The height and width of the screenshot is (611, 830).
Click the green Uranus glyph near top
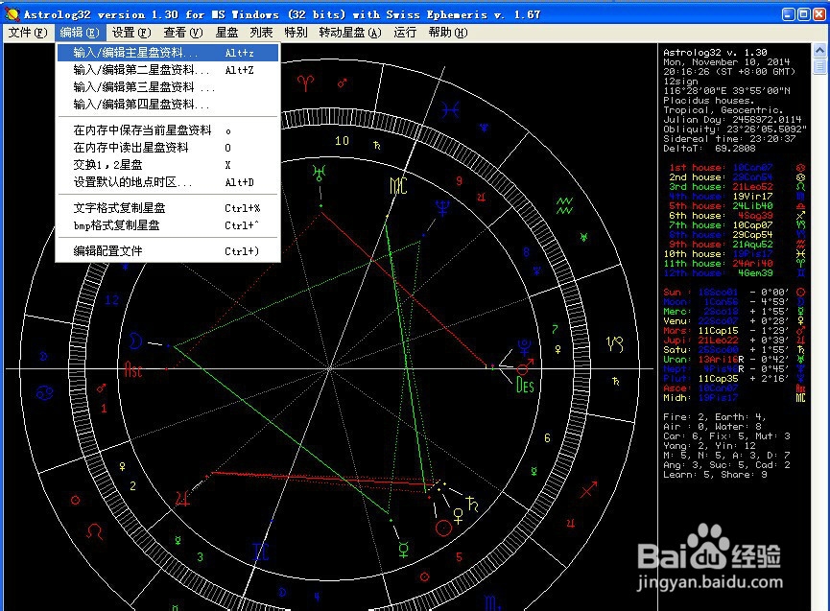point(319,173)
